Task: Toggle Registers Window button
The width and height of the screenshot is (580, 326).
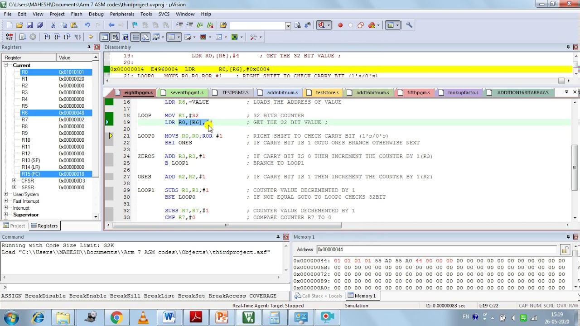Action: tap(135, 37)
